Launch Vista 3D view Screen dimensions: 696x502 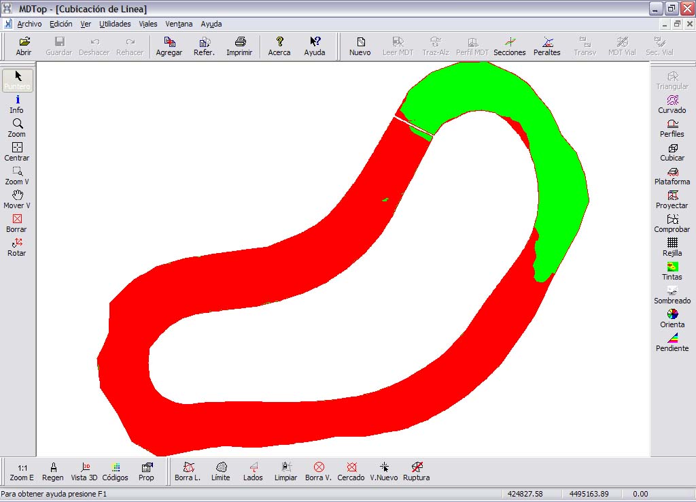[84, 472]
